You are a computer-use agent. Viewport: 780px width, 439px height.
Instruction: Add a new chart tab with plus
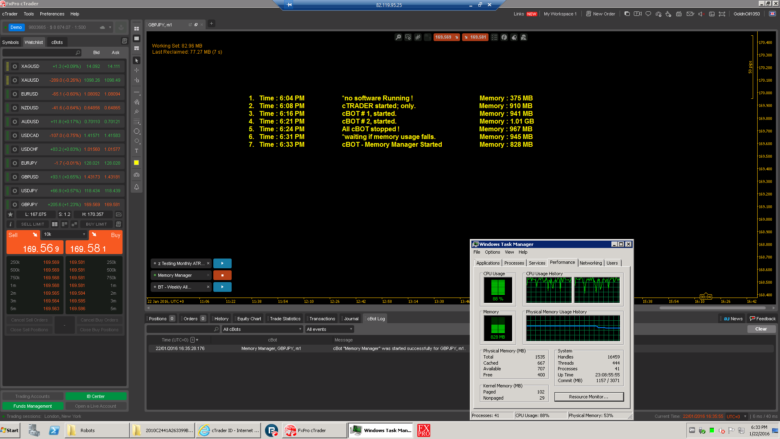pos(211,24)
